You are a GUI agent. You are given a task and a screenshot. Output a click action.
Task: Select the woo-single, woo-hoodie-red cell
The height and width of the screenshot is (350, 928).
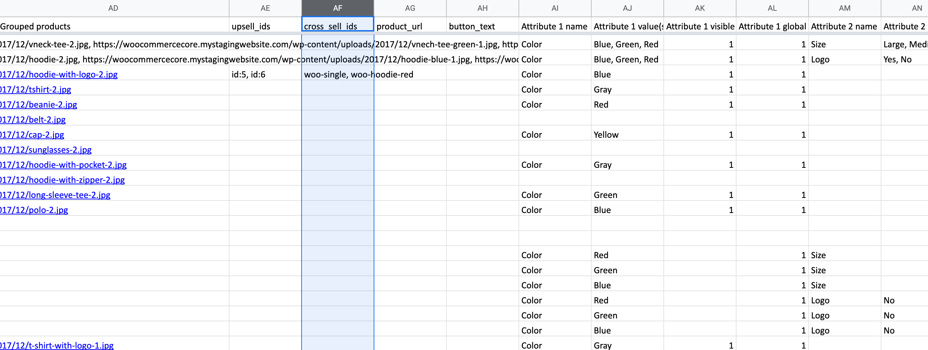(x=337, y=75)
